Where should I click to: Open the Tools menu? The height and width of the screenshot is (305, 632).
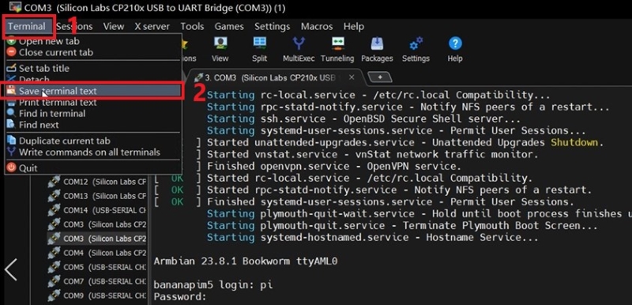point(192,27)
